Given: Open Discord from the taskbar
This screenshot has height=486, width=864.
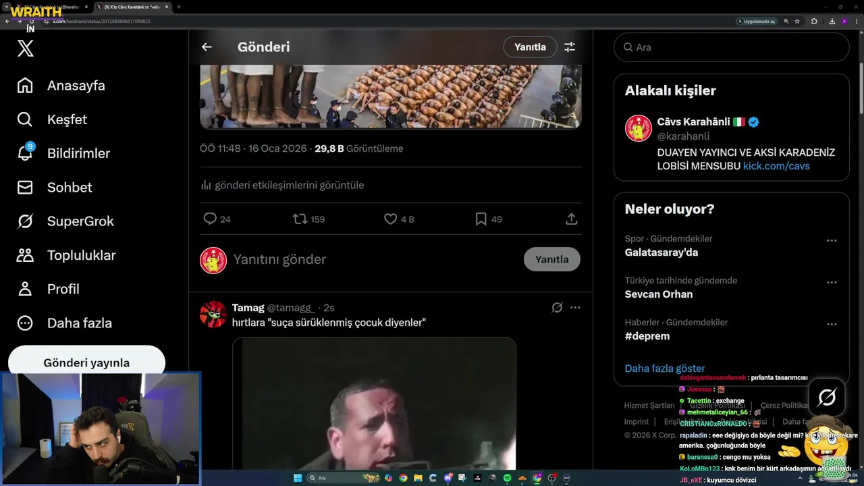Looking at the screenshot, I should [x=448, y=478].
